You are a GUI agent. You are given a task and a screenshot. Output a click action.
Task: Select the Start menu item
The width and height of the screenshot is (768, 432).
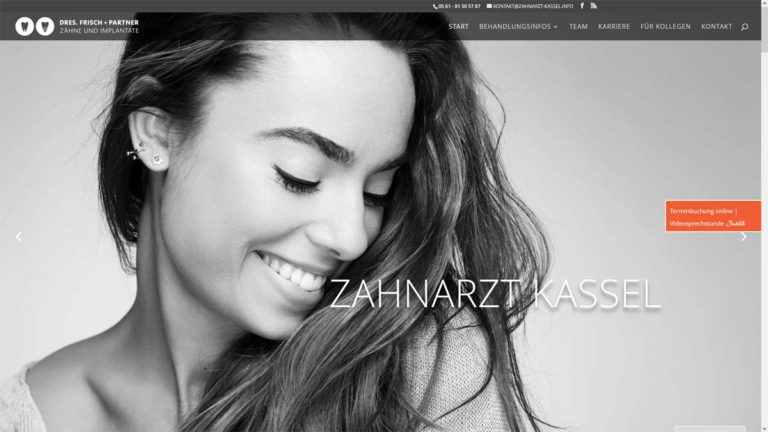pyautogui.click(x=458, y=27)
